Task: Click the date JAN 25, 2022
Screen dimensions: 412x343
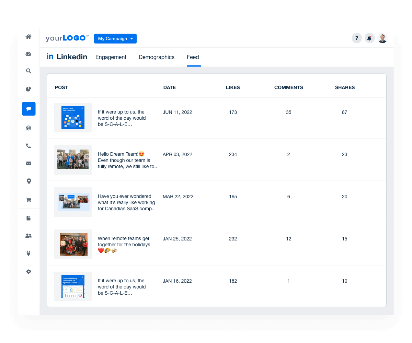Action: 177,239
